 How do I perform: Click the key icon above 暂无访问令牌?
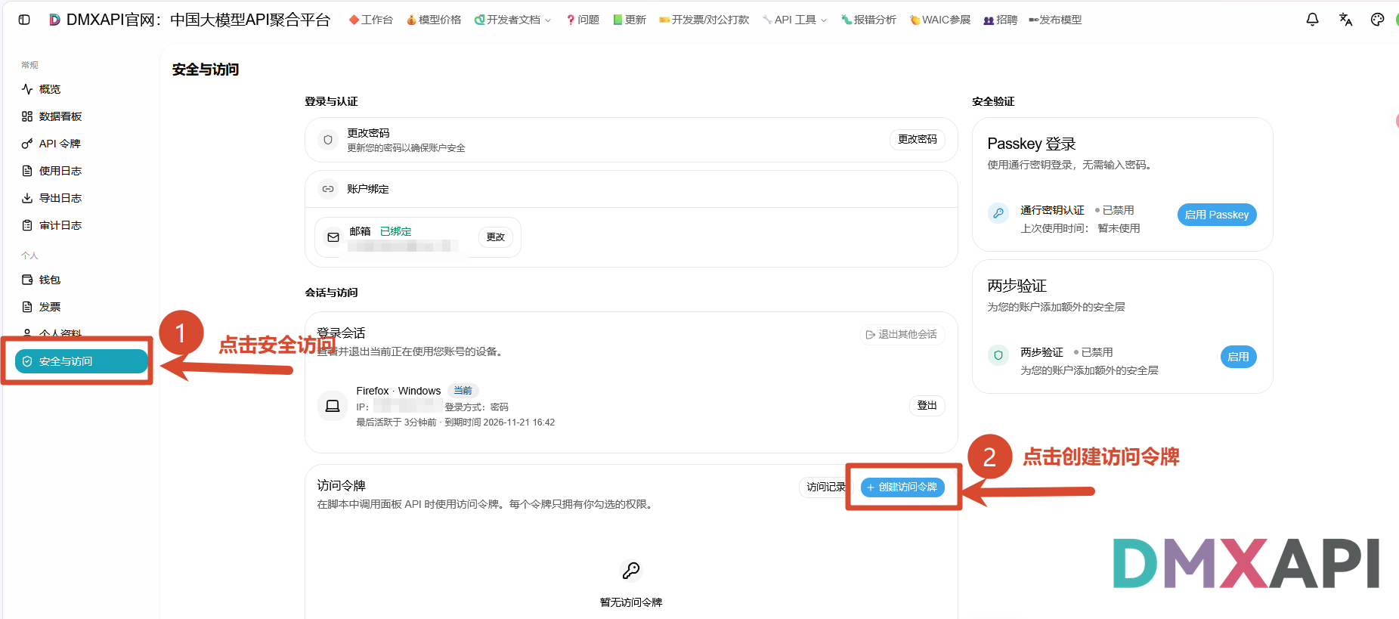pyautogui.click(x=631, y=570)
